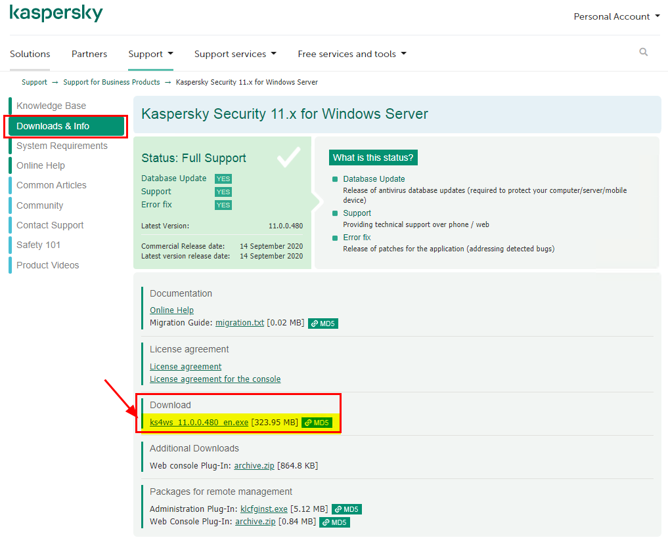Click the Error fix YES badge
668x544 pixels.
223,205
